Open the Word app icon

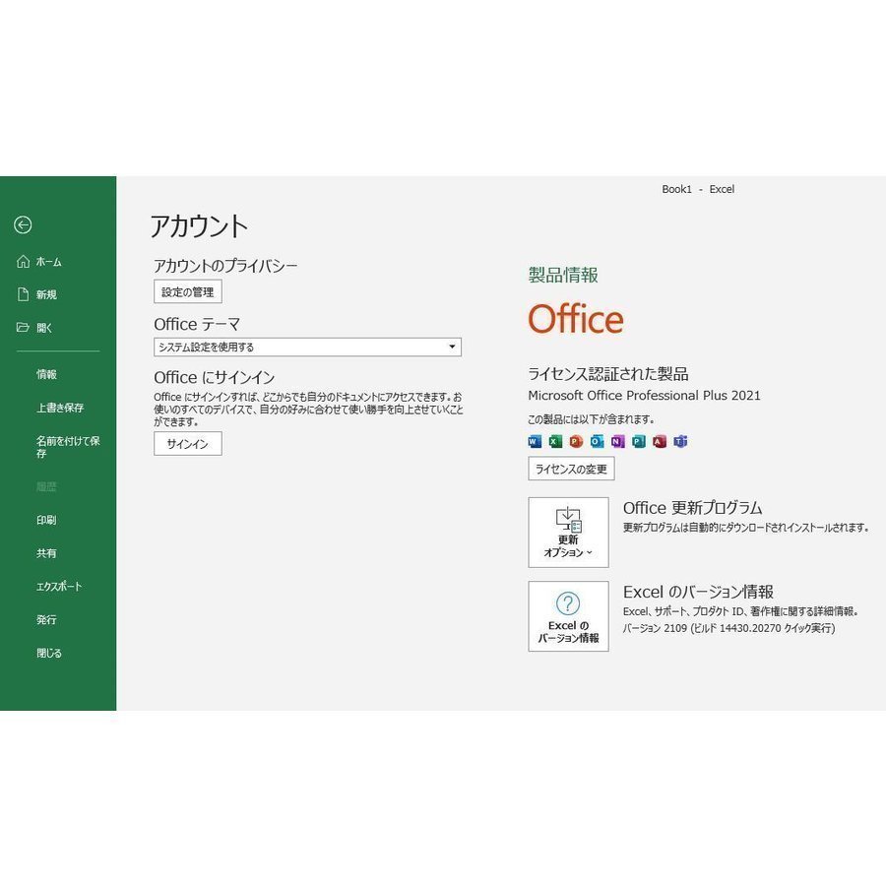pyautogui.click(x=535, y=442)
